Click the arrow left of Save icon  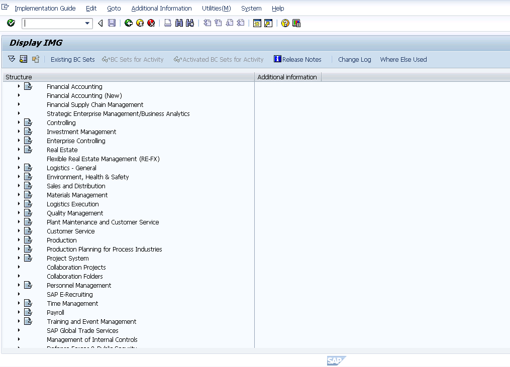coord(100,23)
